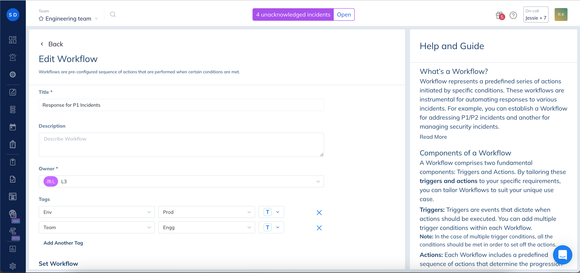Click the target circle icon in sidebar

pos(13,74)
